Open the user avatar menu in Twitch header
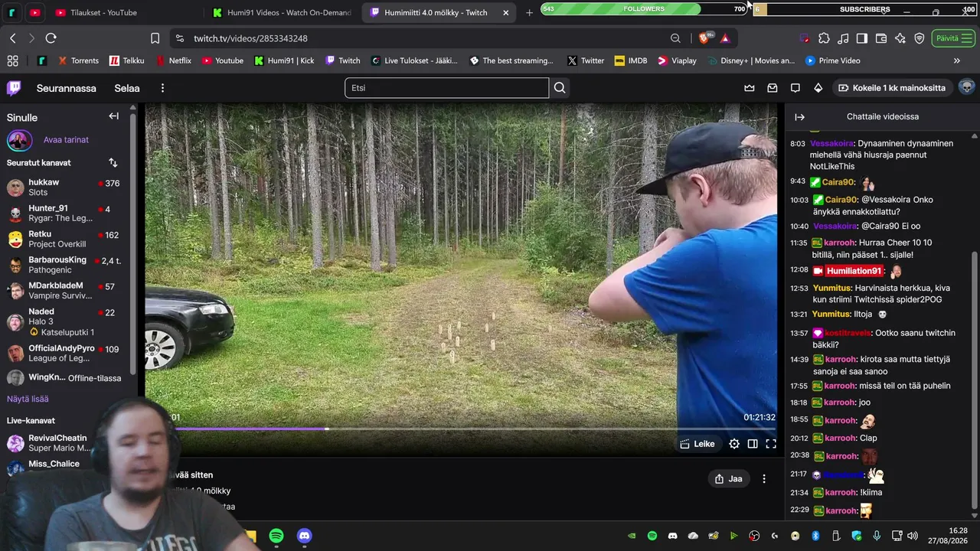 tap(967, 87)
